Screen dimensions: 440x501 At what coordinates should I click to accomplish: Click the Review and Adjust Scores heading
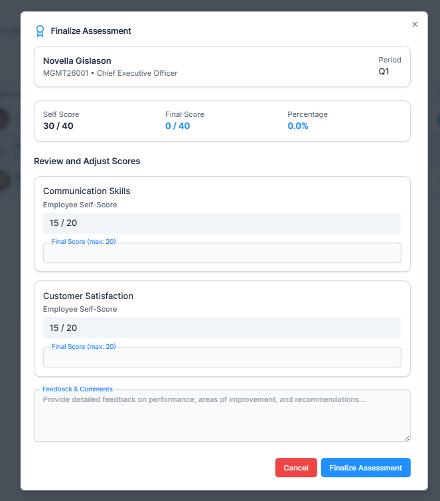coord(87,161)
